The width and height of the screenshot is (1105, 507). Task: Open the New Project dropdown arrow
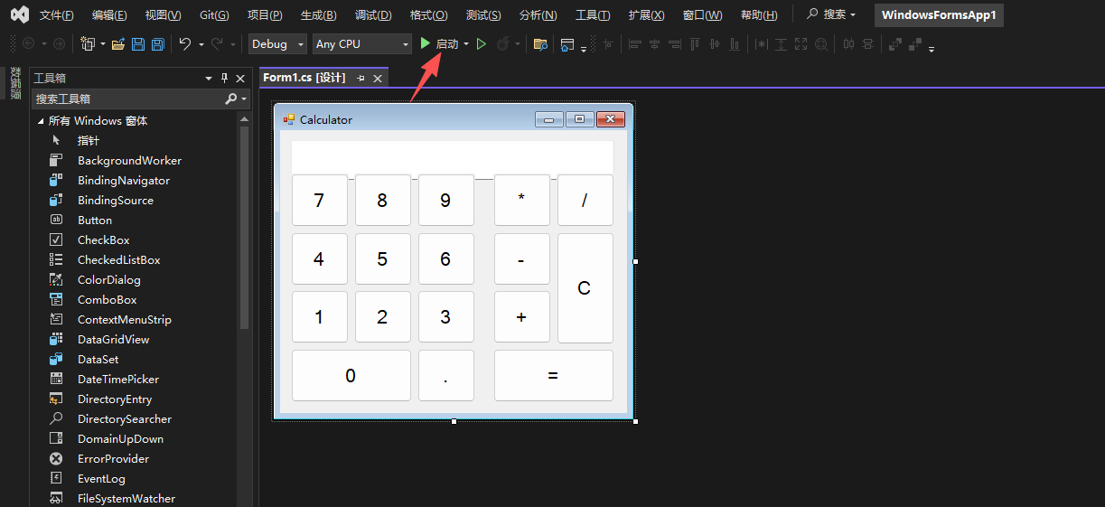[x=103, y=43]
